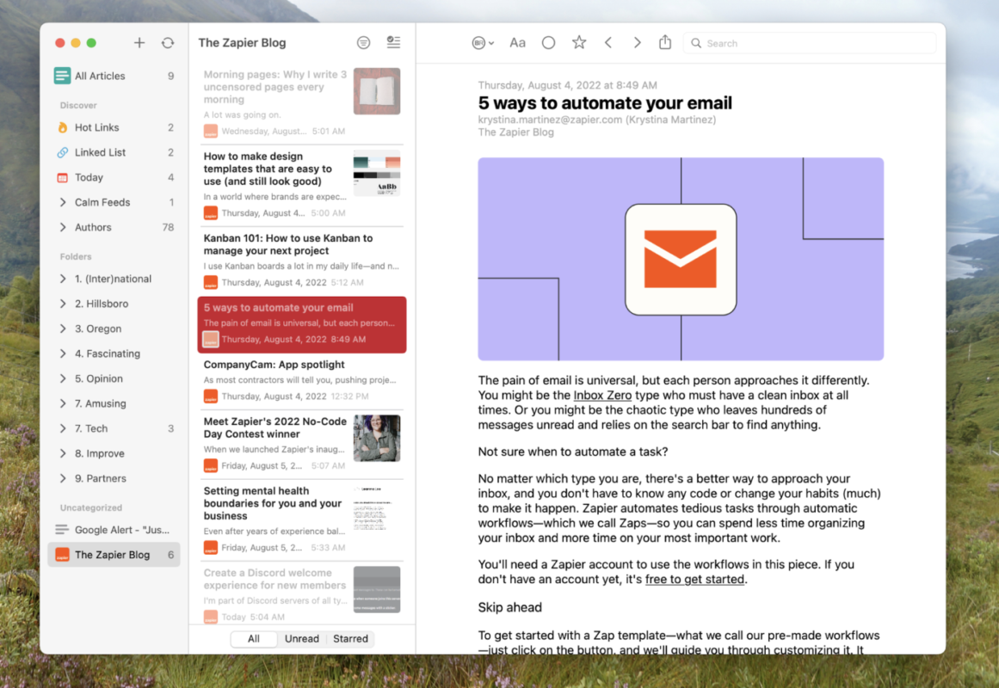
Task: Follow the free to get started link
Action: [x=694, y=579]
